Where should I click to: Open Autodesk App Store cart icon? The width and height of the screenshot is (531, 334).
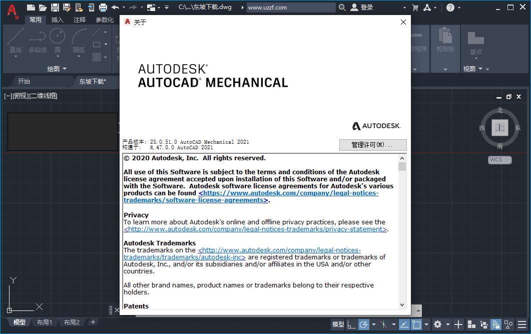tap(415, 8)
